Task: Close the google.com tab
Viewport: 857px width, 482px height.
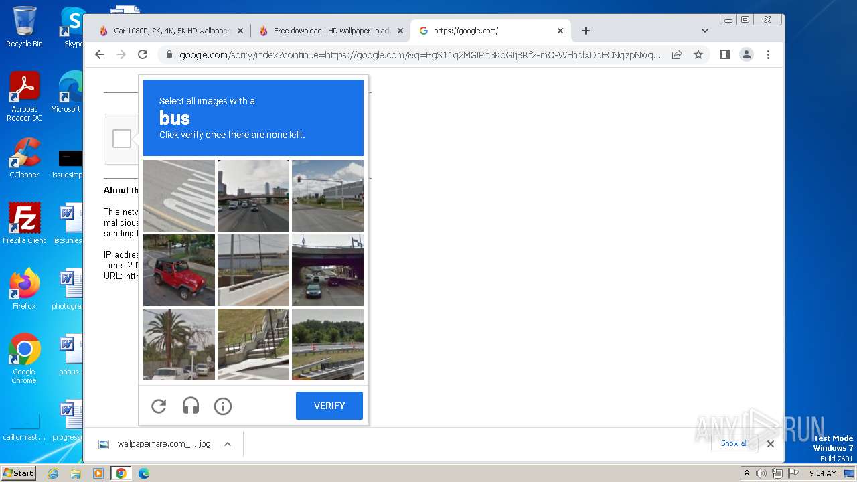Action: point(560,31)
